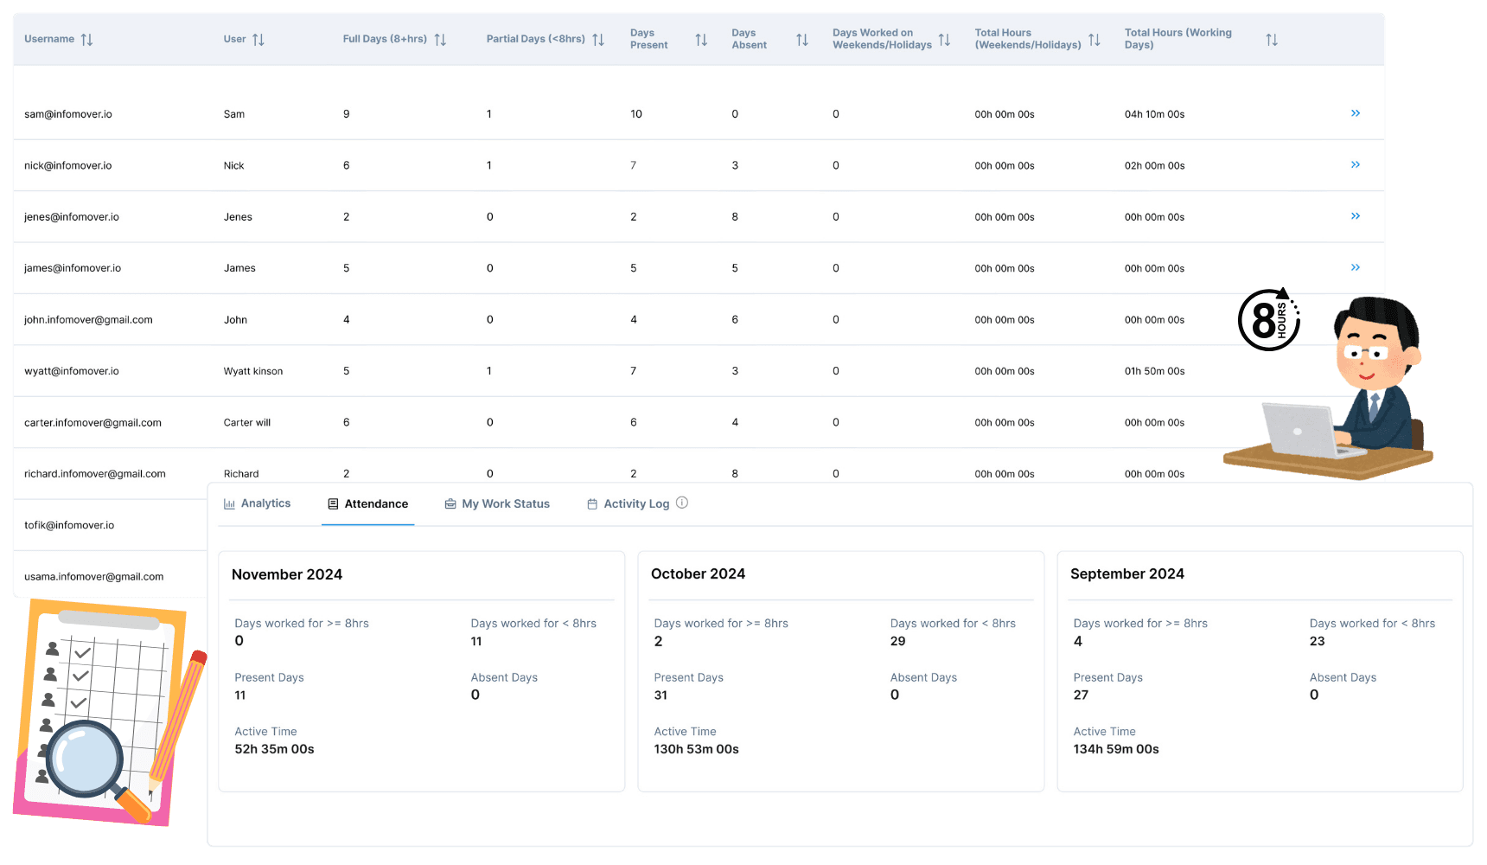Click the November 2024 card heading
This screenshot has width=1487, height=865.
(x=287, y=574)
